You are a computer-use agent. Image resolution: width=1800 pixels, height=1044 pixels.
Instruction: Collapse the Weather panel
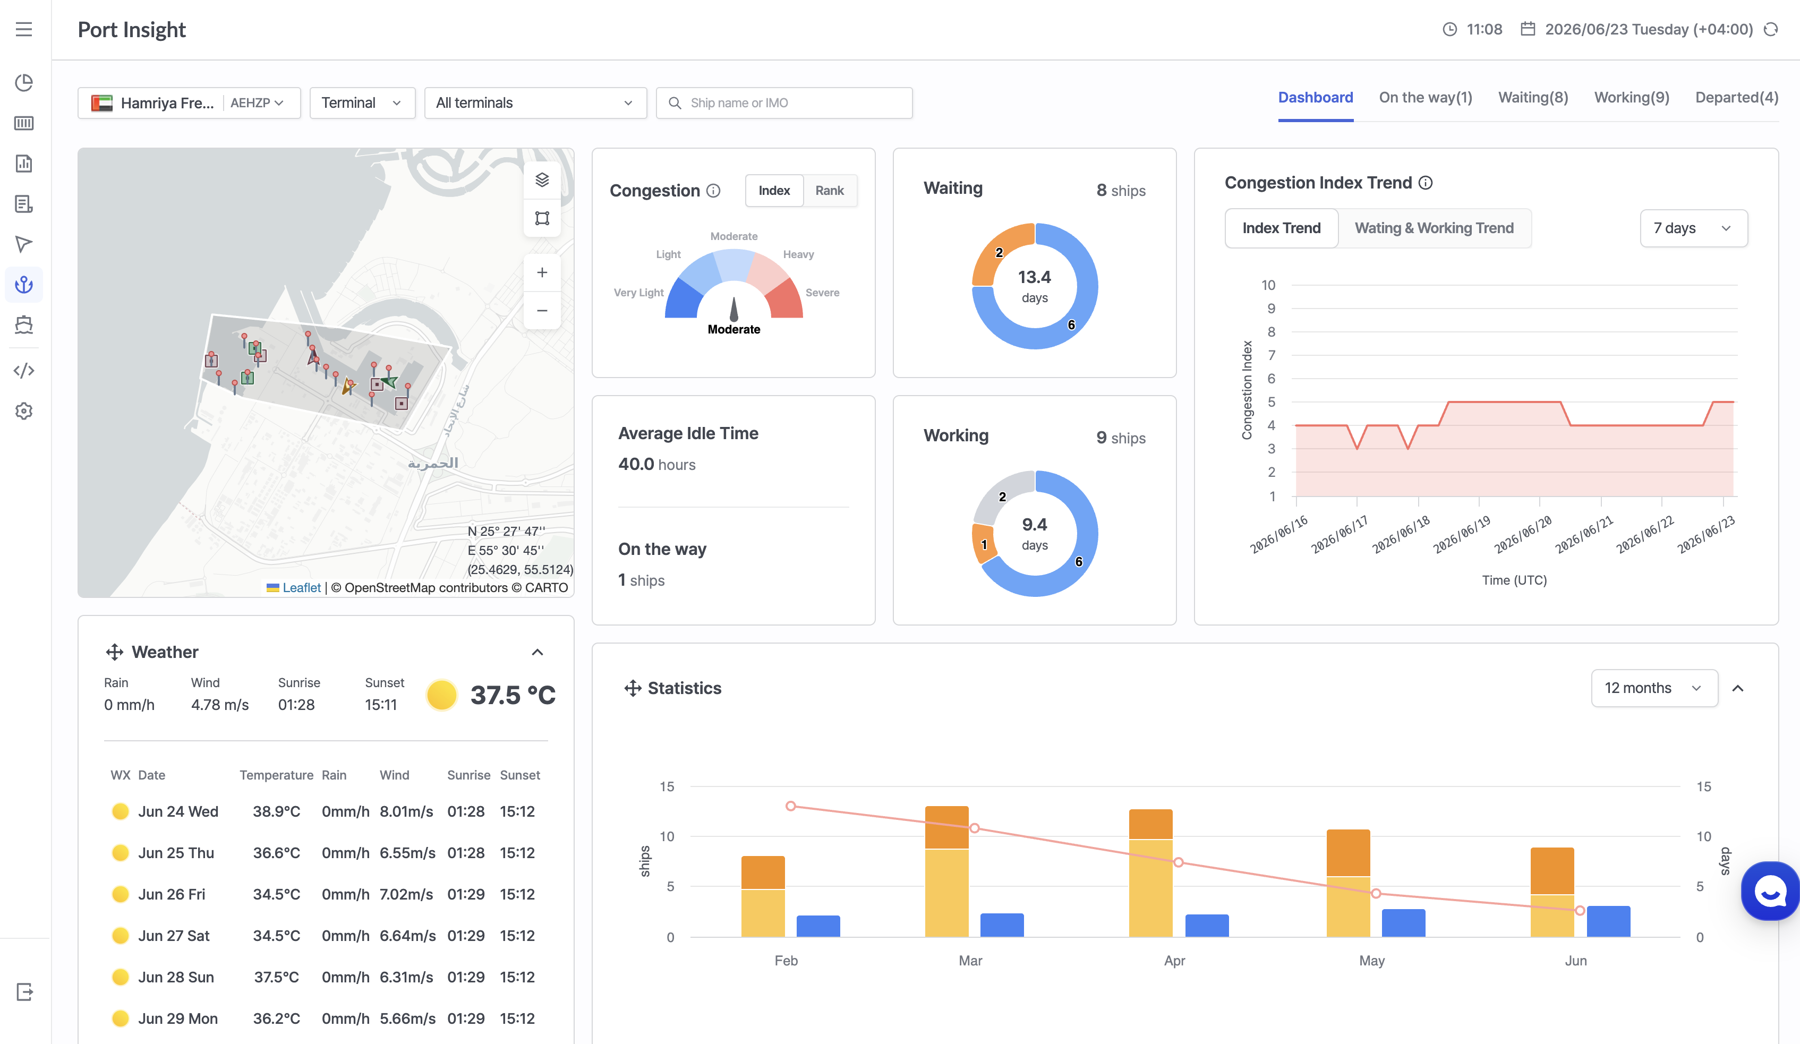click(x=538, y=652)
